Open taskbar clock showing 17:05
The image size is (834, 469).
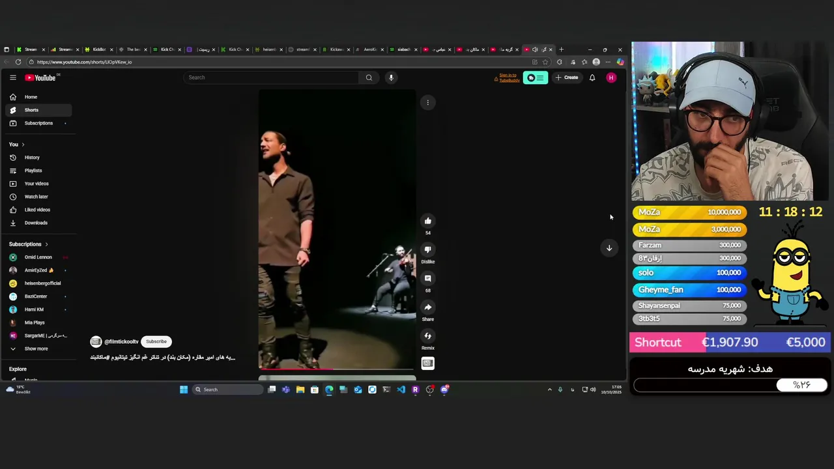611,390
